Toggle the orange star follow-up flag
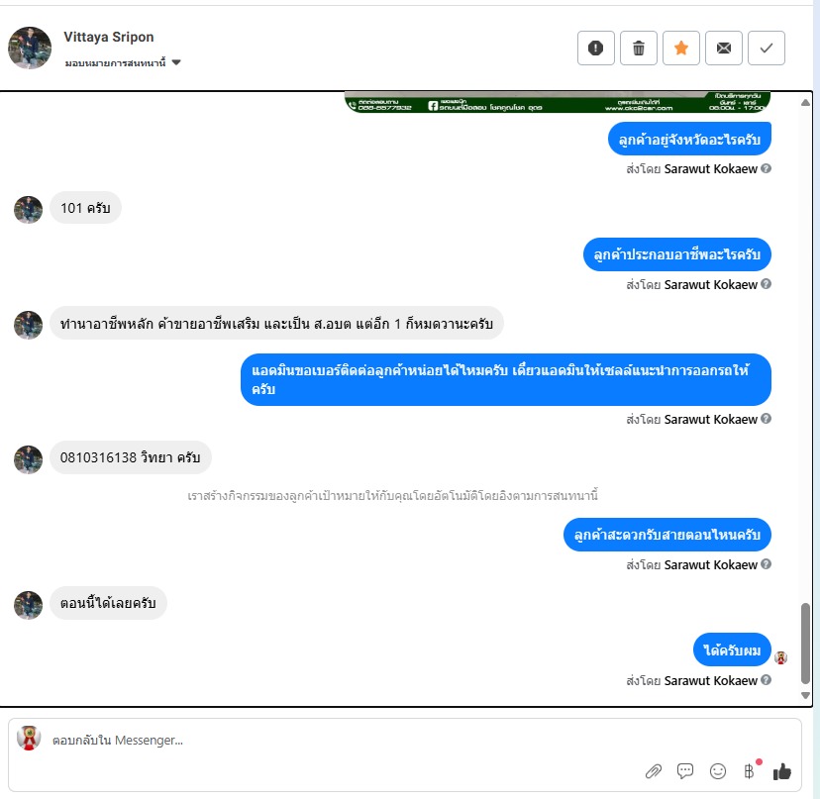The height and width of the screenshot is (799, 820). click(x=681, y=49)
